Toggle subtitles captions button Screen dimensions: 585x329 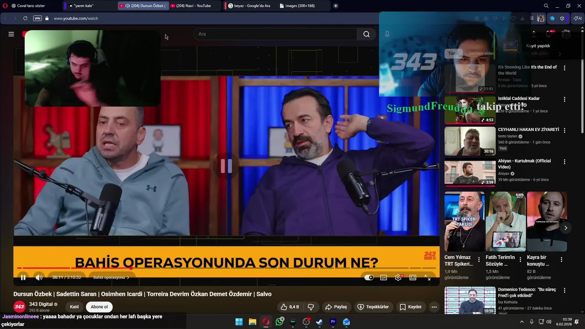tap(383, 277)
